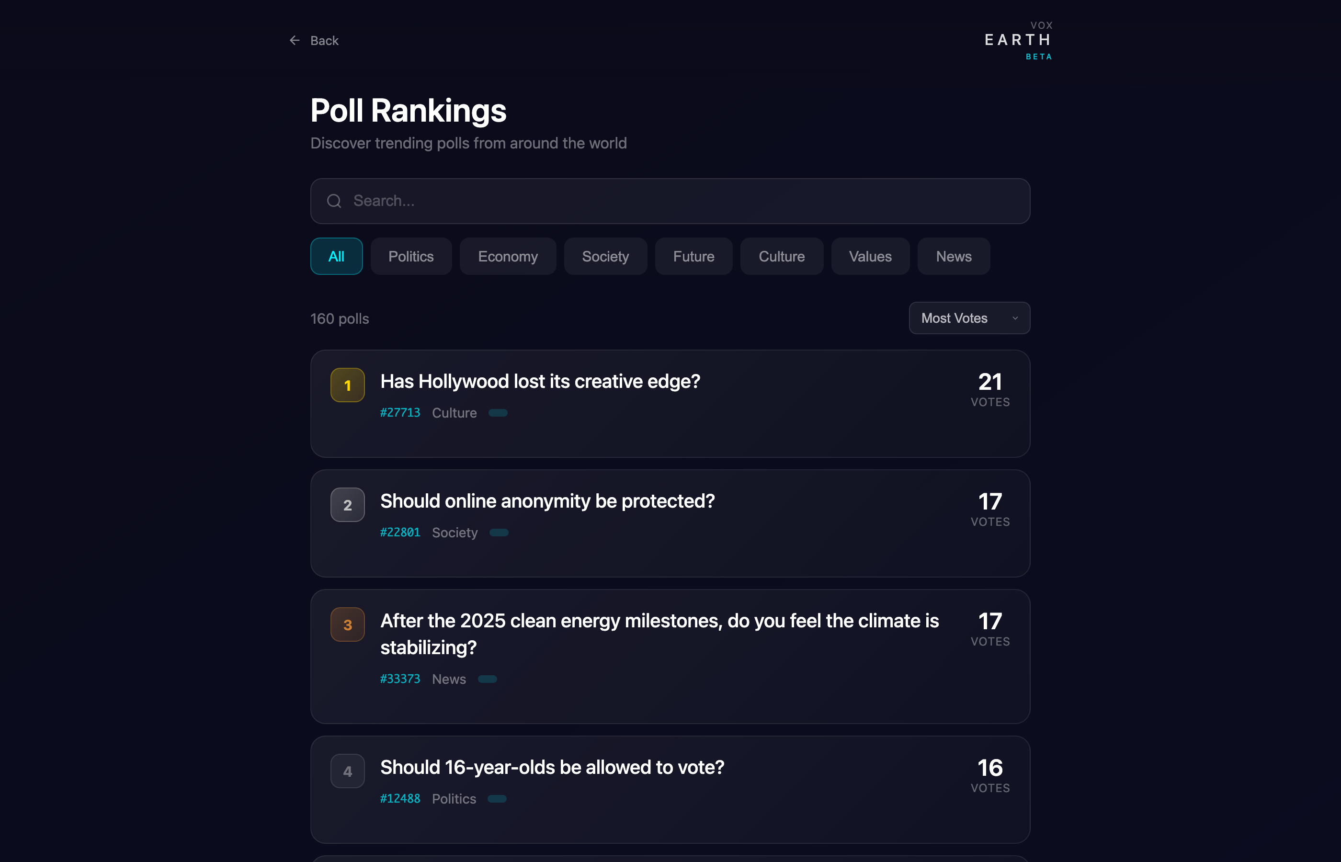The height and width of the screenshot is (862, 1341).
Task: Open poll link #27713
Action: [x=399, y=412]
